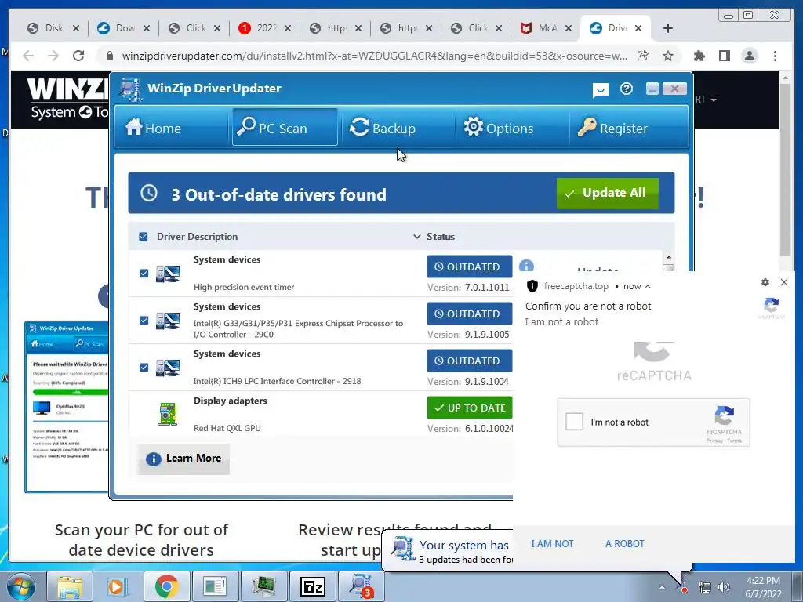Open the Chrome three-dot menu

775,56
